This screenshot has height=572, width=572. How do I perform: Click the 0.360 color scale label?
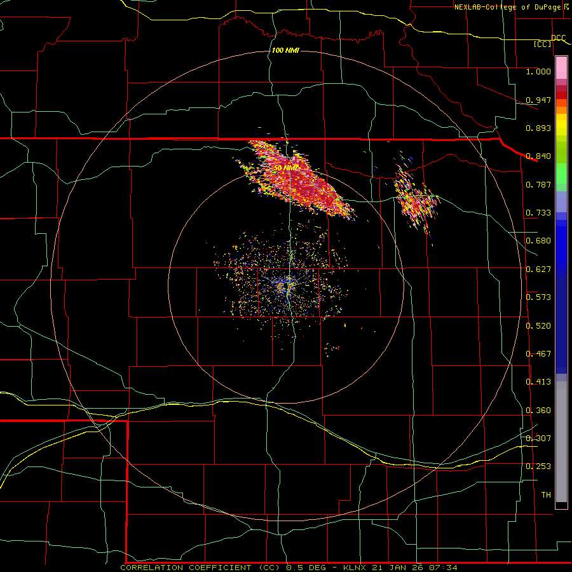pyautogui.click(x=538, y=411)
